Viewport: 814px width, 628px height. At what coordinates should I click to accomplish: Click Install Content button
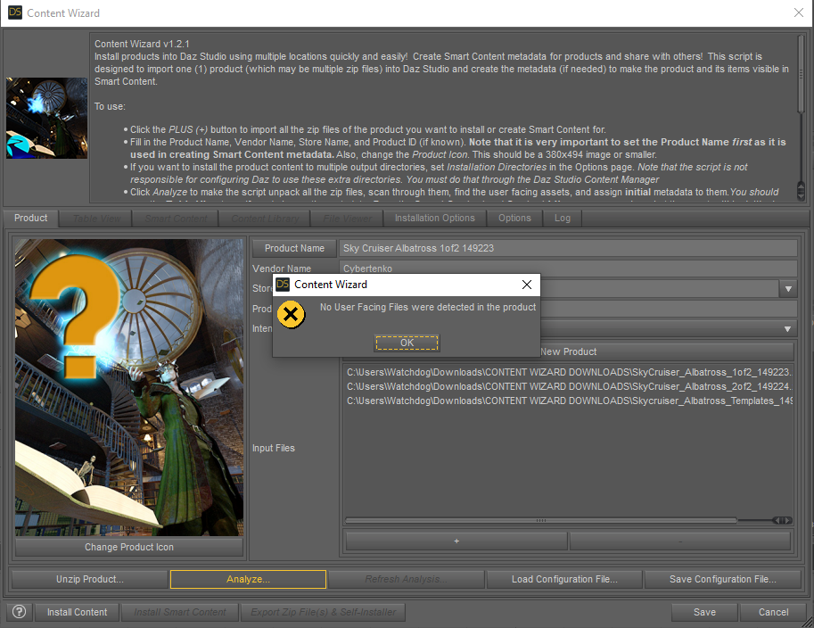(x=78, y=612)
